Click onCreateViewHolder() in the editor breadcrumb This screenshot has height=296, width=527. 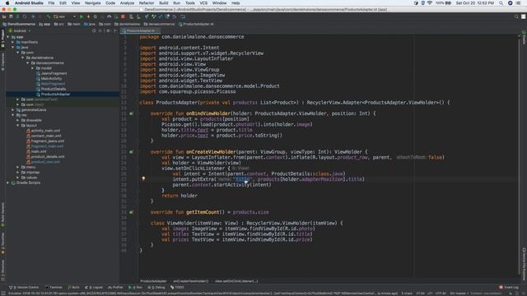[190, 281]
